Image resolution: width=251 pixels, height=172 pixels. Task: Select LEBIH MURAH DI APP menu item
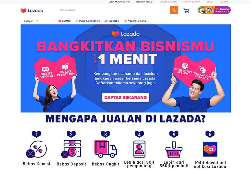[x=119, y=2]
